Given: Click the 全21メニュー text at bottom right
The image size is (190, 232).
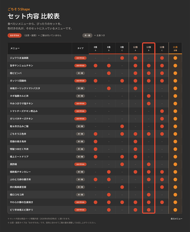Looking at the screenshot, I should [x=176, y=219].
